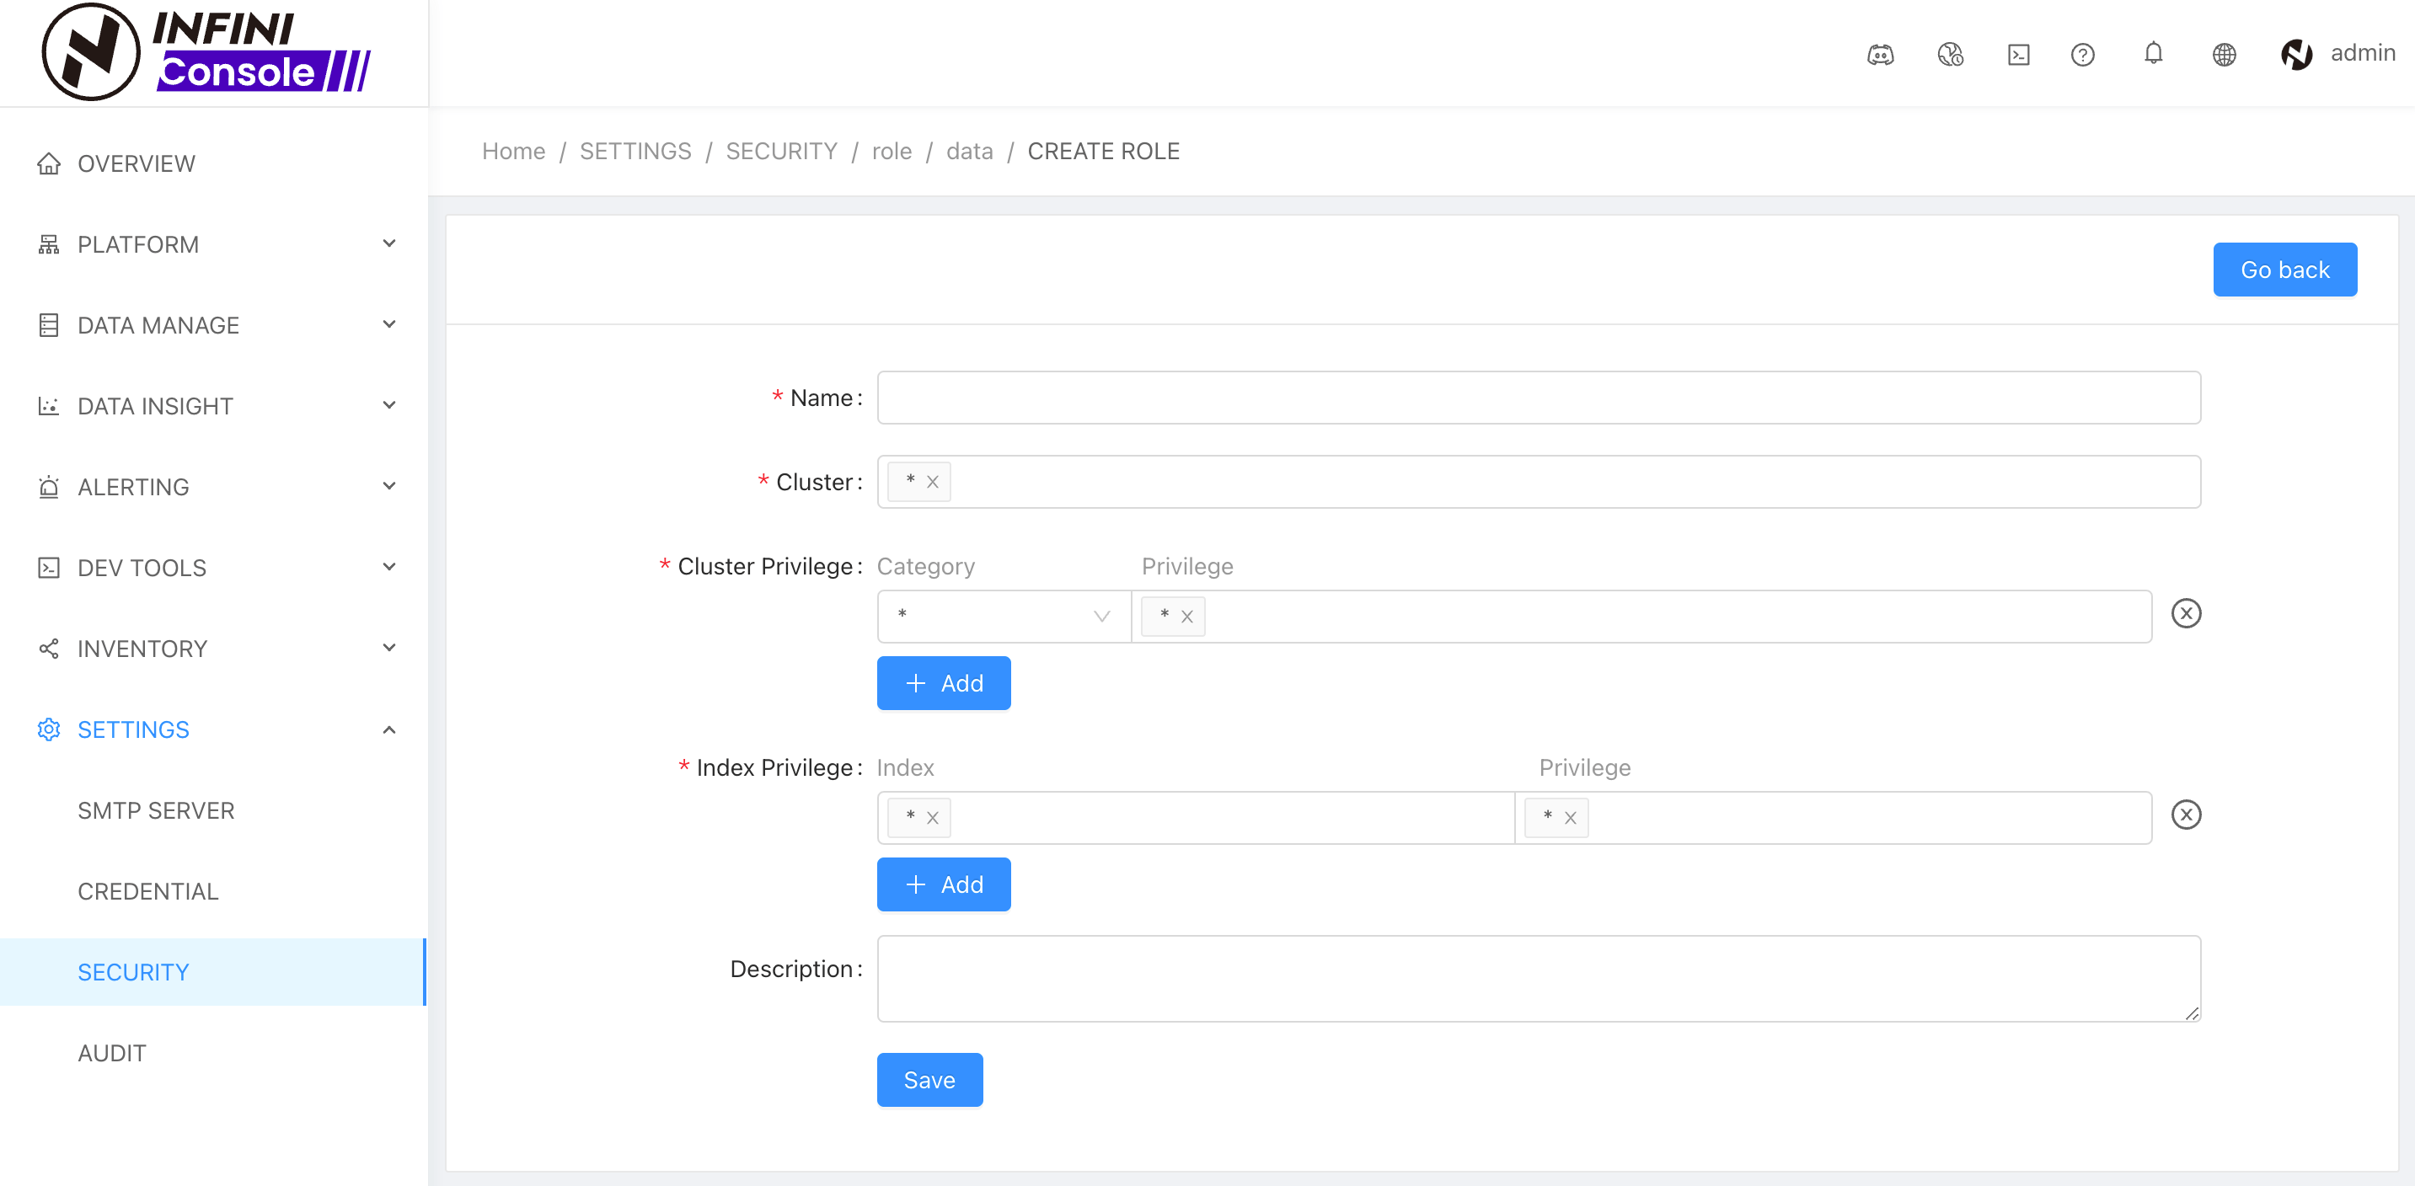The height and width of the screenshot is (1186, 2415).
Task: Open the notifications bell icon
Action: coord(2154,53)
